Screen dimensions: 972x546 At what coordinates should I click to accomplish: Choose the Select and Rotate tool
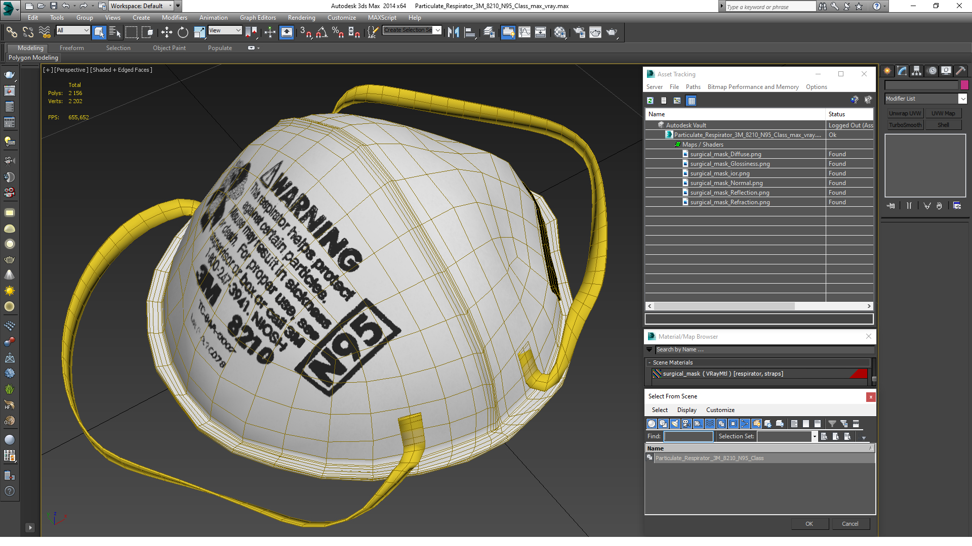[x=183, y=32]
